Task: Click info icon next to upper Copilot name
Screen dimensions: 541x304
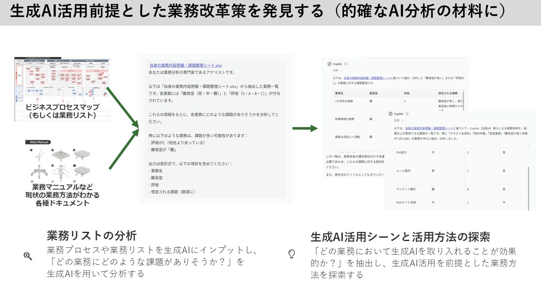Action: coord(346,64)
